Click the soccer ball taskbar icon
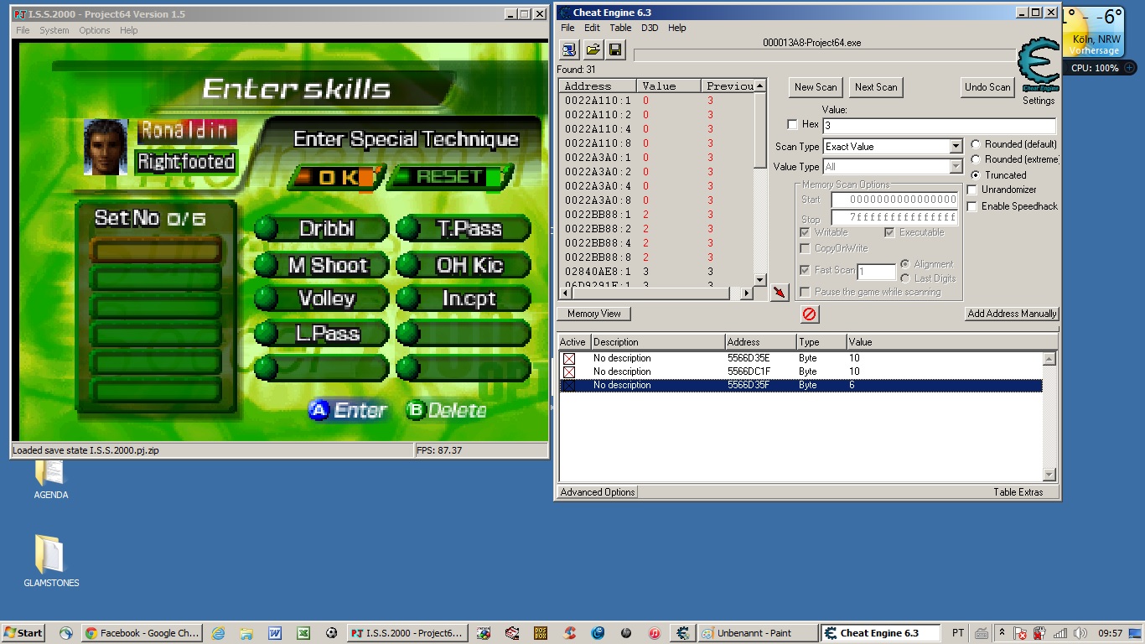Image resolution: width=1145 pixels, height=644 pixels. pyautogui.click(x=332, y=633)
